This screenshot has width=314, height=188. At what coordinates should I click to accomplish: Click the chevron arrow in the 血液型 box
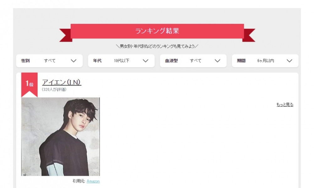pyautogui.click(x=218, y=61)
